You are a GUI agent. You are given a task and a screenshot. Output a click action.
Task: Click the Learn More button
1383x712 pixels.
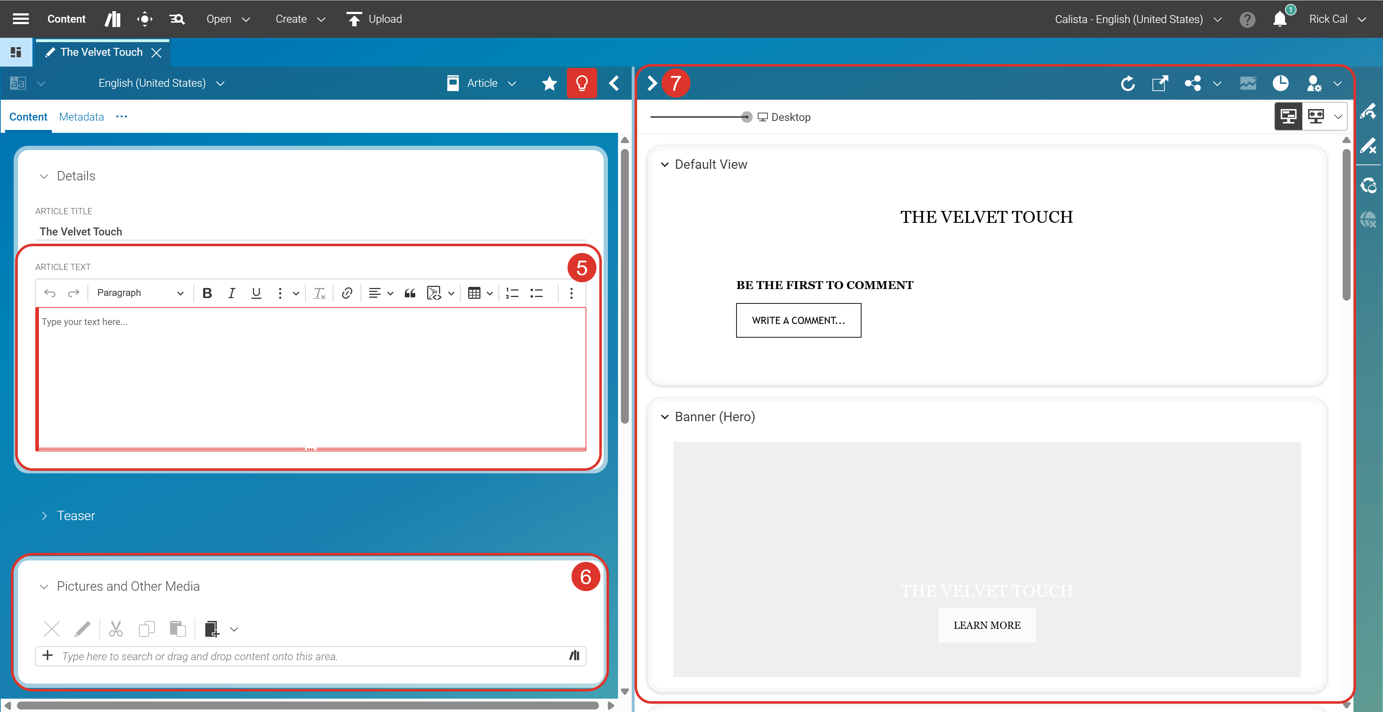(x=986, y=625)
